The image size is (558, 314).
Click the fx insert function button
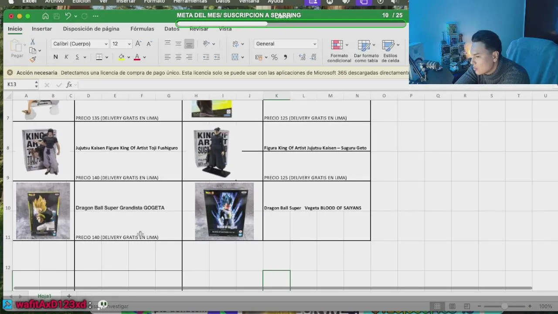(69, 85)
